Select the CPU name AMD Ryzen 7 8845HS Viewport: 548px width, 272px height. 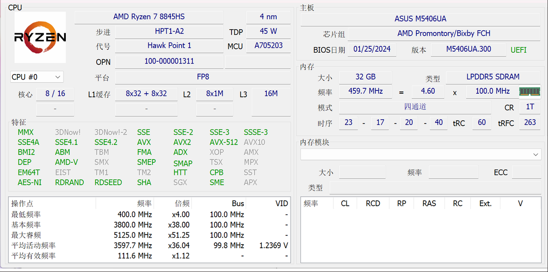(149, 17)
